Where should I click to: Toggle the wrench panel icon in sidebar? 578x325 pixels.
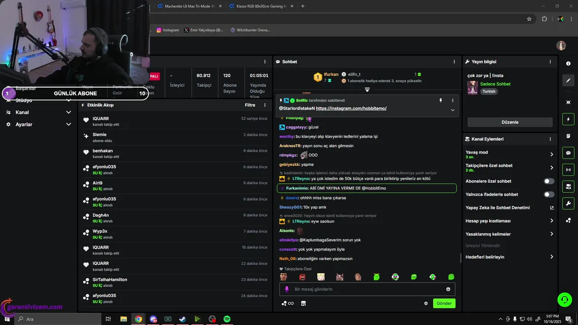pyautogui.click(x=568, y=203)
